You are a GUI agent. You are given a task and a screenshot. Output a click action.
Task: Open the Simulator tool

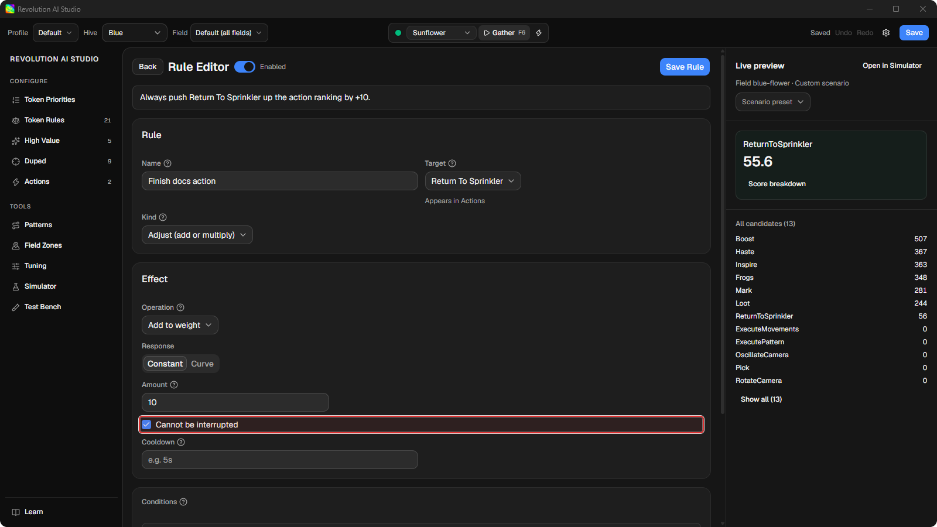(61, 286)
